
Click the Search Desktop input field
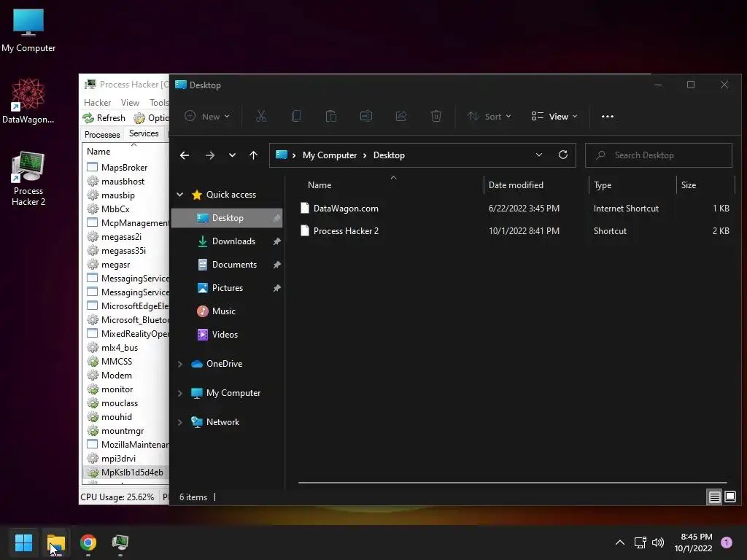tap(659, 155)
